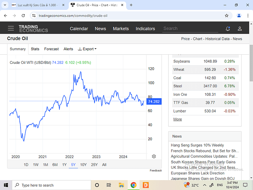
Task: Click the 74.282 price marker on chart
Action: click(154, 101)
